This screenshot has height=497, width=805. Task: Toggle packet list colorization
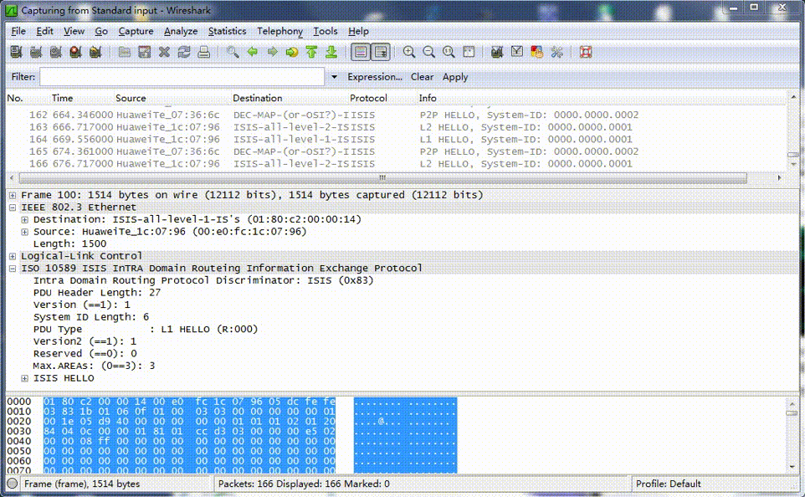tap(361, 52)
